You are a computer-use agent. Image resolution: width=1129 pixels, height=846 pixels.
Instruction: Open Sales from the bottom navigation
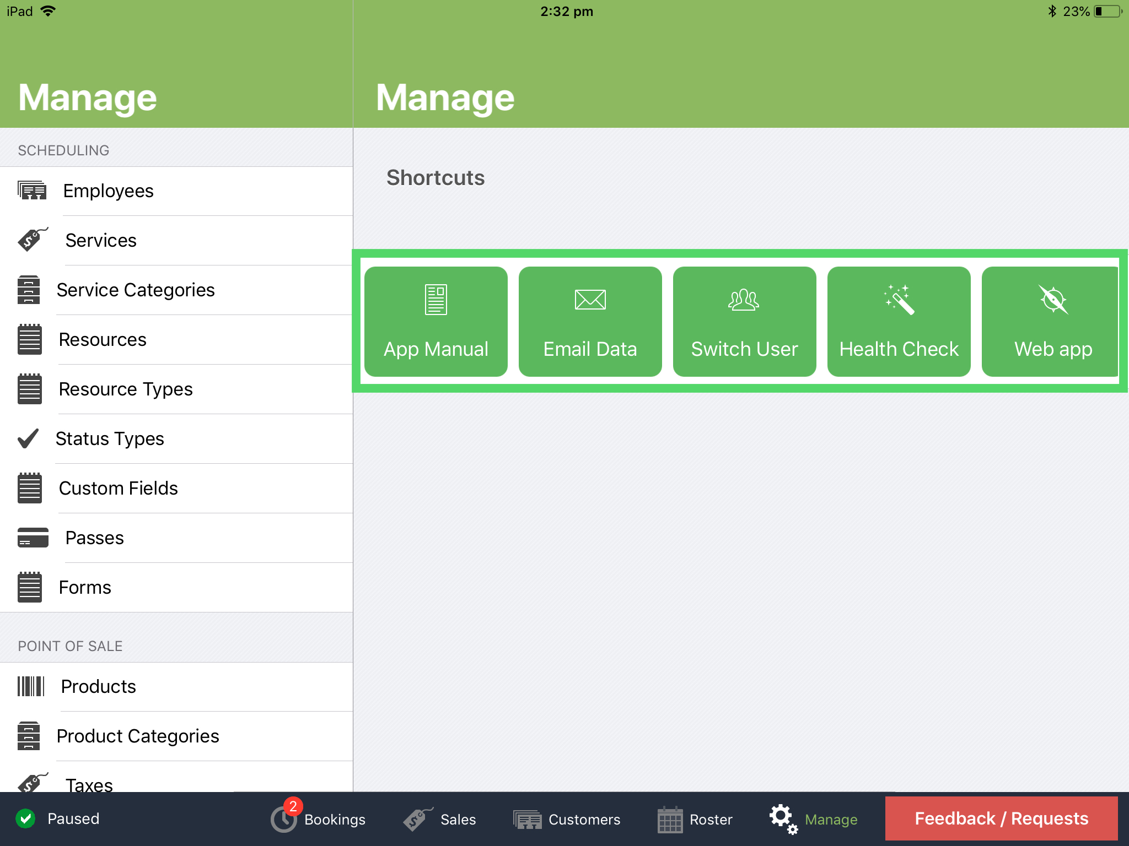[x=441, y=819]
